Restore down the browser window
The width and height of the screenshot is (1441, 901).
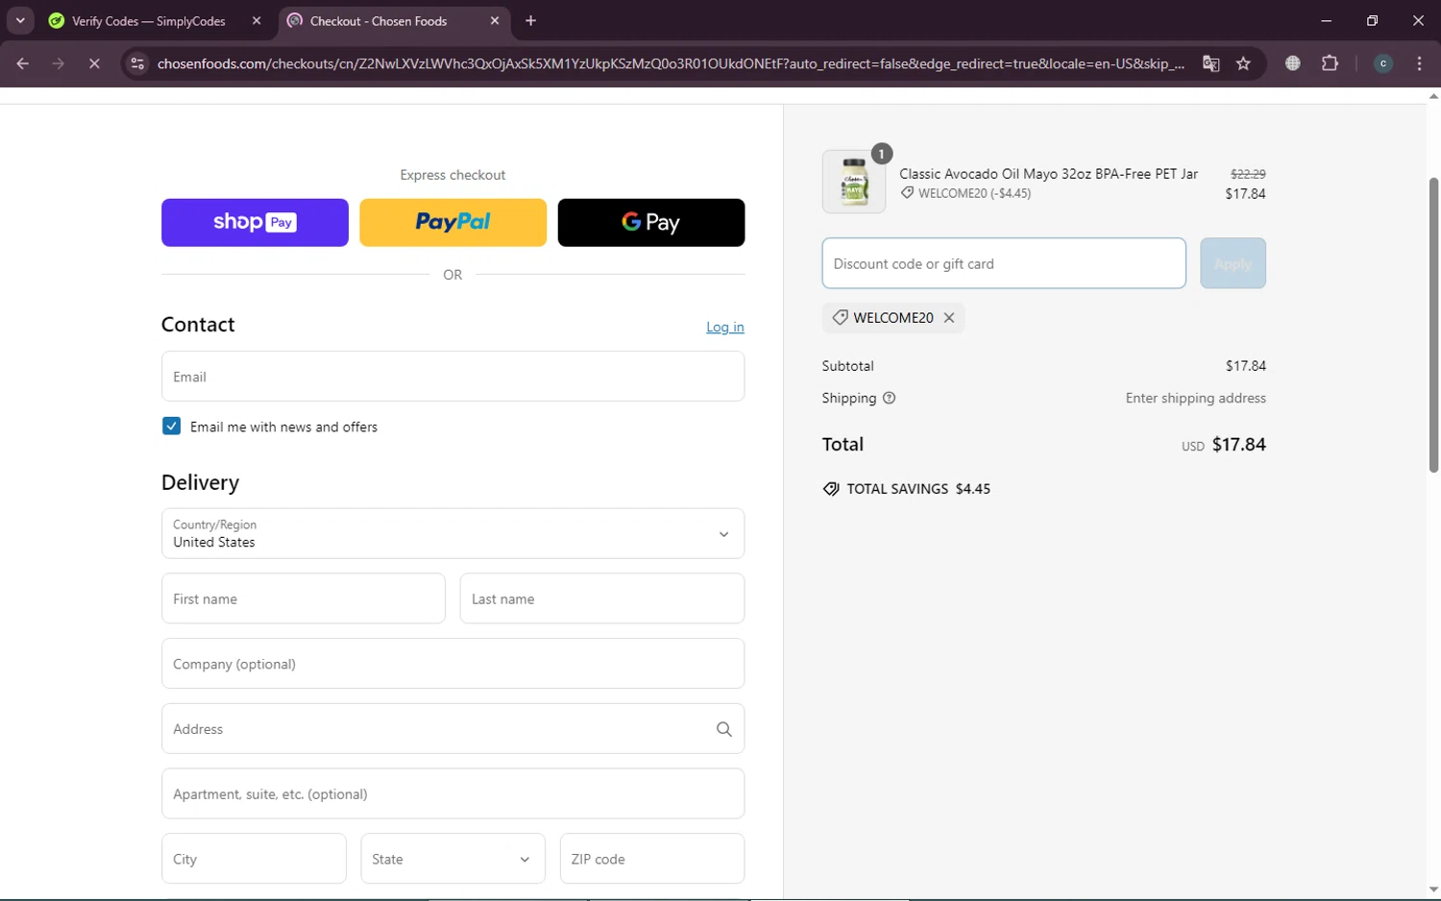pyautogui.click(x=1372, y=21)
